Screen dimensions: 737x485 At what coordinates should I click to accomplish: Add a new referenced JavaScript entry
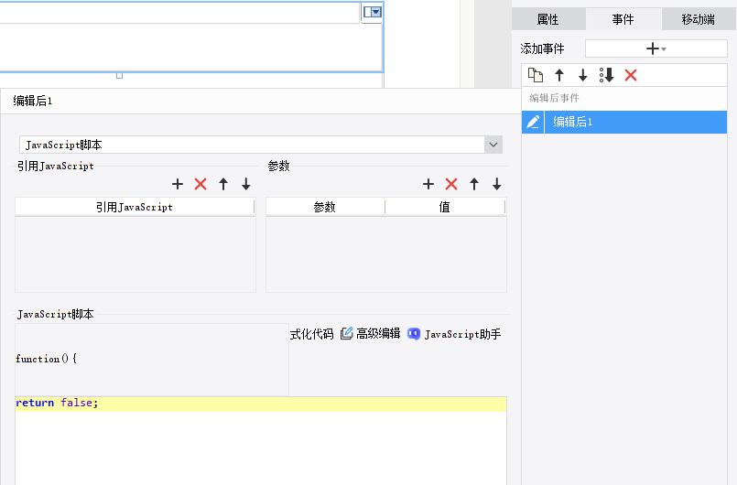pyautogui.click(x=178, y=184)
